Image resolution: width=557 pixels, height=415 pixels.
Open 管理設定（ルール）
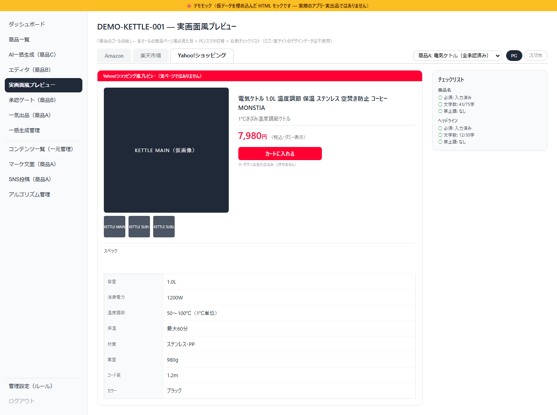point(43,386)
